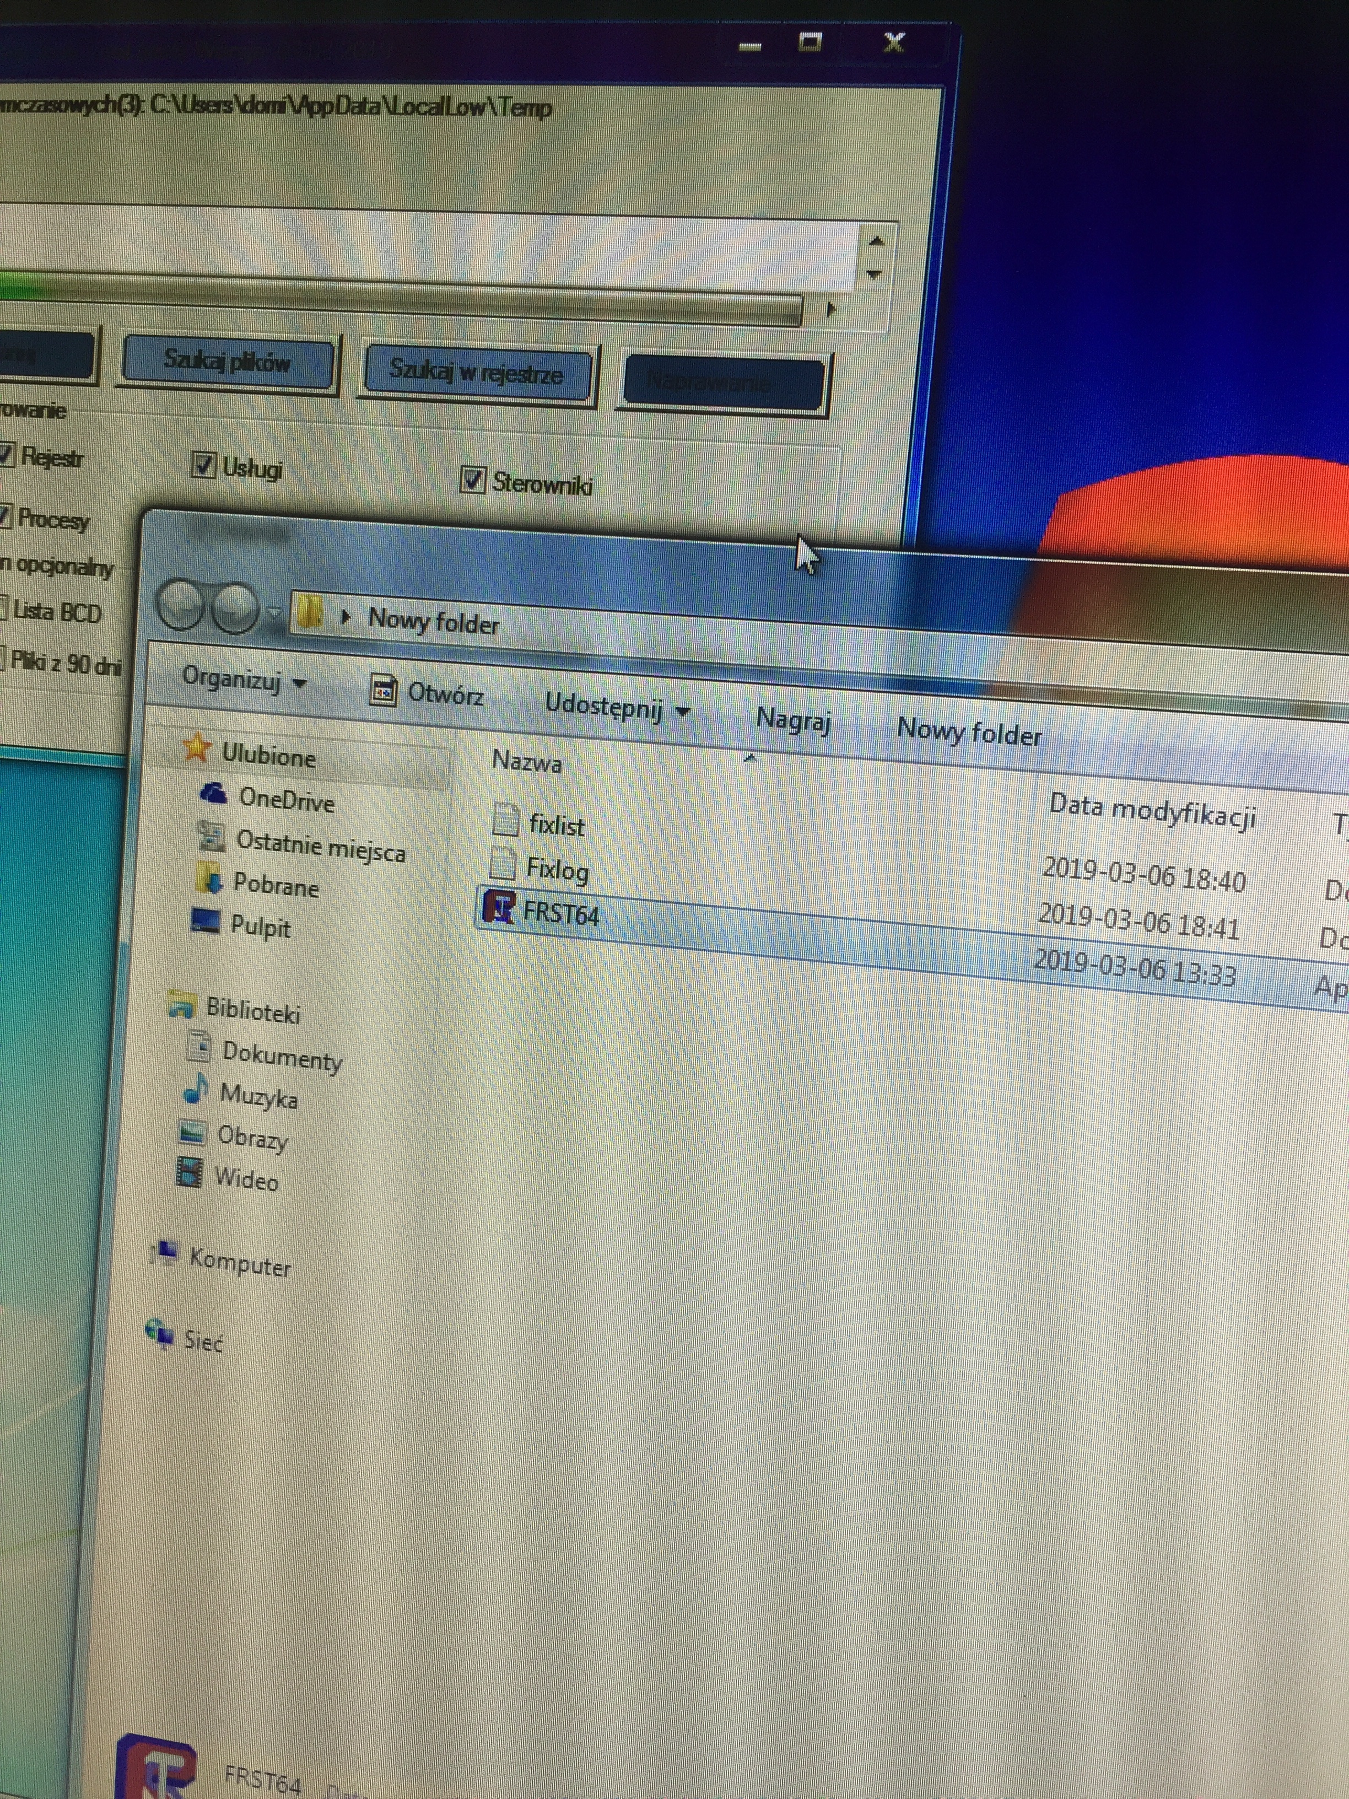Click the date 2019-03-06 13:33
Viewport: 1349px width, 1799px height.
point(1135,968)
